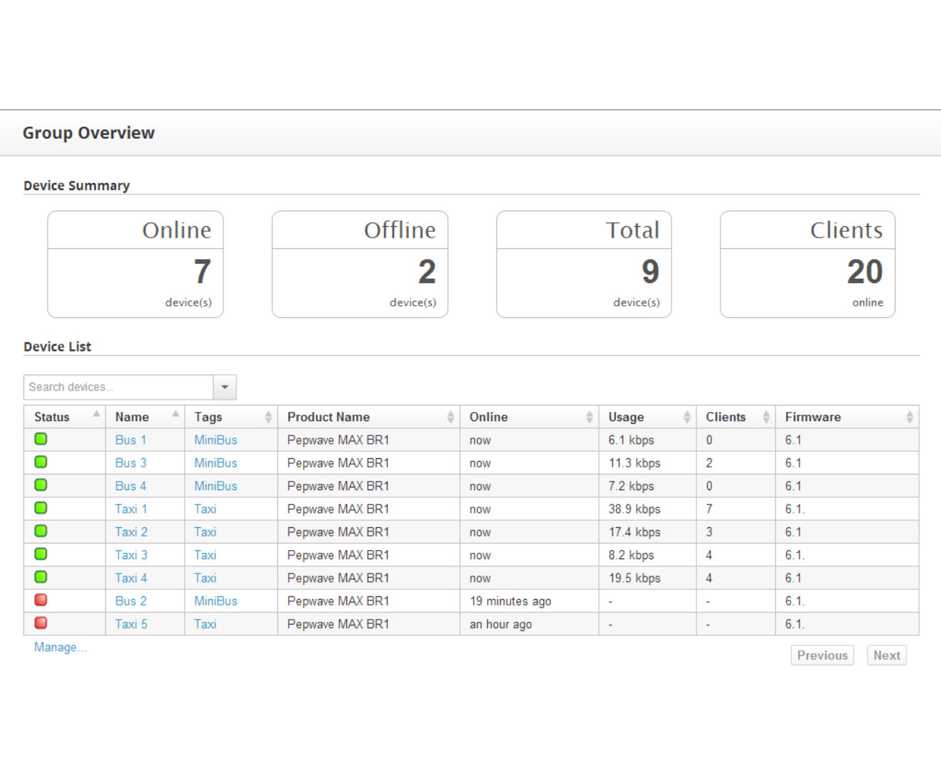Click the red offline status icon for Taxi 5

pos(41,622)
